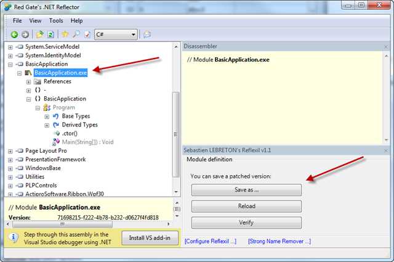Image resolution: width=394 pixels, height=262 pixels.
Task: Click the Bookmarks star icon
Action: click(65, 34)
